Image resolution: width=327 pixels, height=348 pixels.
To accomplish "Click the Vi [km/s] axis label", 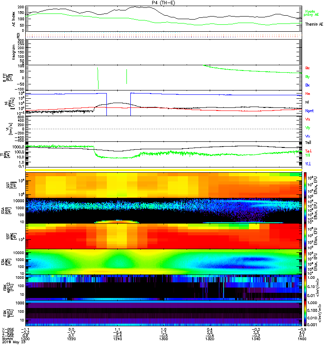I will click(10, 129).
